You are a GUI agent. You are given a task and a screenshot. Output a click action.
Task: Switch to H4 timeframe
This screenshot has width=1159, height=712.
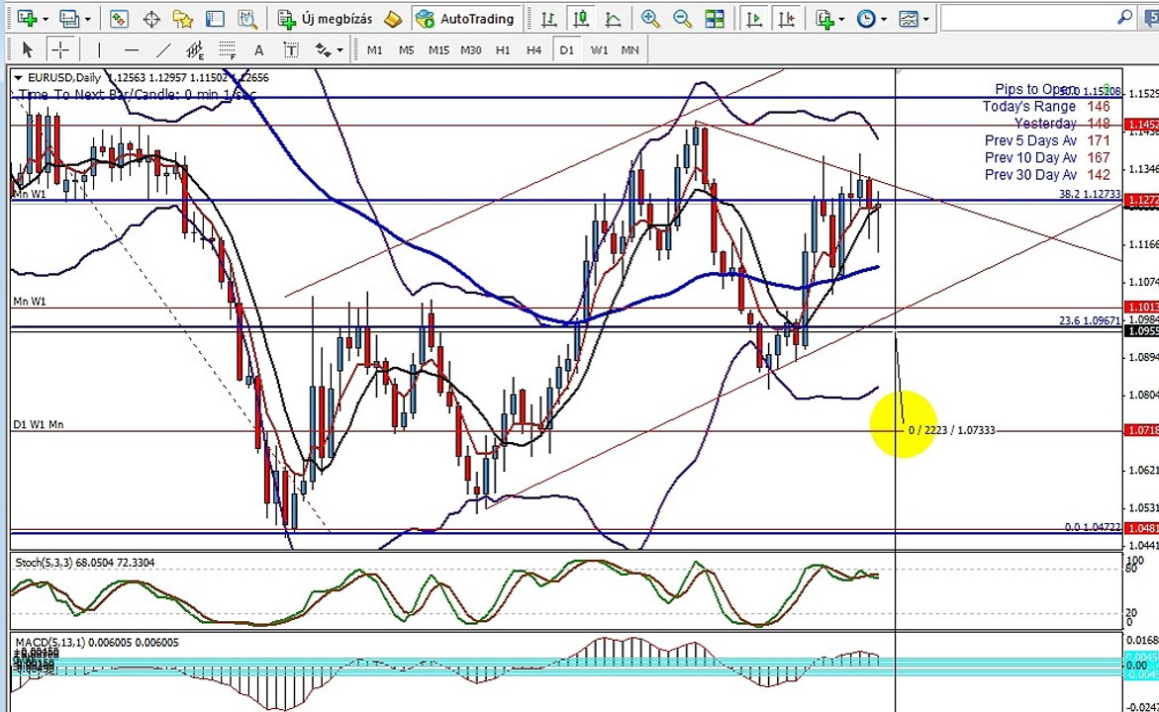[533, 50]
